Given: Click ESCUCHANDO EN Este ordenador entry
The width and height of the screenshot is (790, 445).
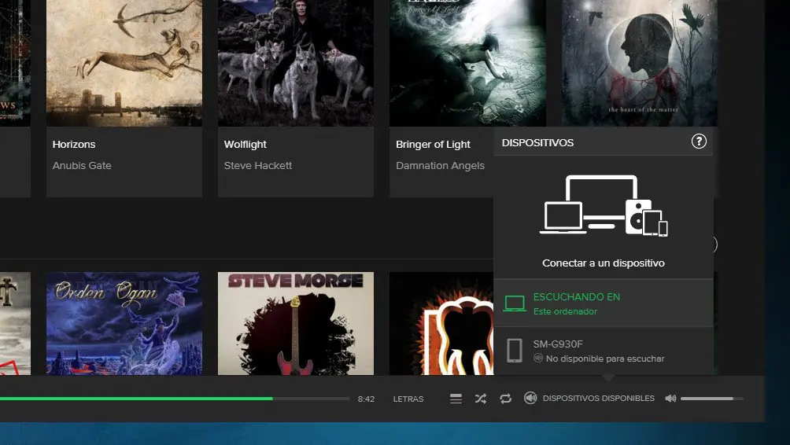Looking at the screenshot, I should [x=603, y=303].
